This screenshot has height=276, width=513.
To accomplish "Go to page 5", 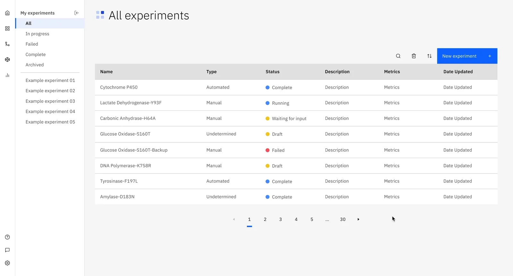I will coord(312,220).
